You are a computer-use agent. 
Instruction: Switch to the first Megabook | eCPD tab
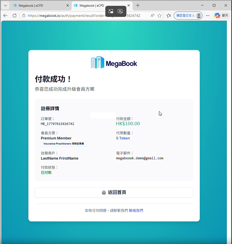(40, 6)
